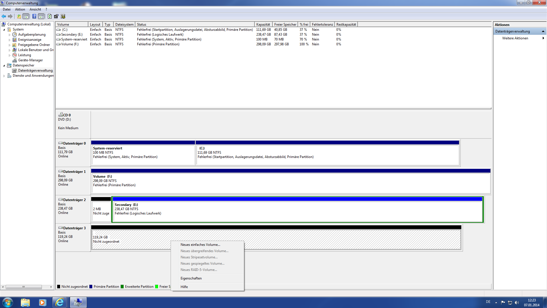Toggle the console tree pane button
This screenshot has height=308, width=547.
[26, 16]
